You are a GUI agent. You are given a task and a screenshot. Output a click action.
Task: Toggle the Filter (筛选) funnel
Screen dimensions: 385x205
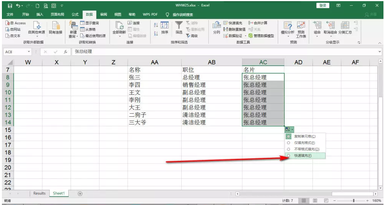179,28
